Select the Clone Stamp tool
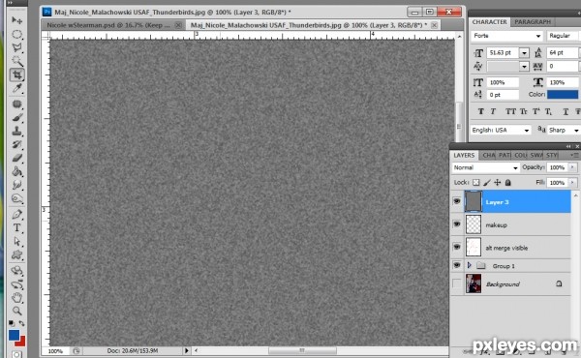This screenshot has height=358, width=581. point(16,131)
